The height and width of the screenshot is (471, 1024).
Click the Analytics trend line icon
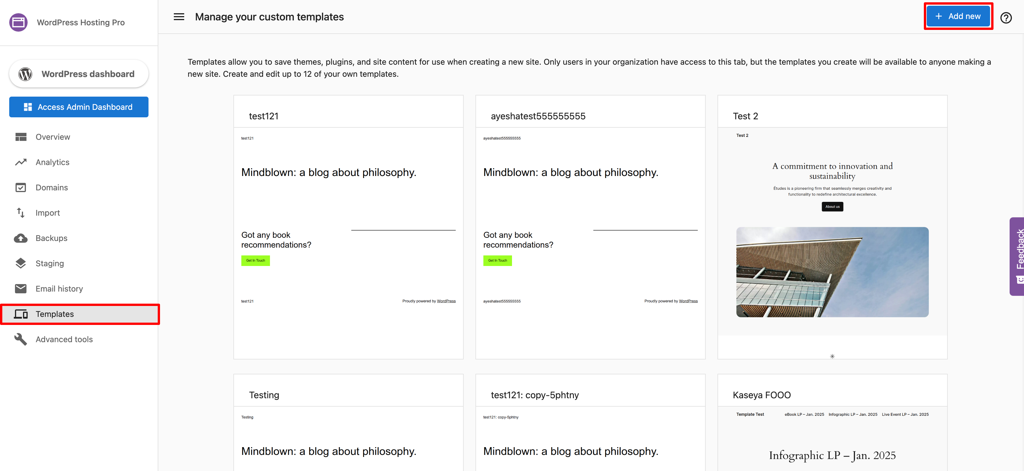click(x=21, y=162)
